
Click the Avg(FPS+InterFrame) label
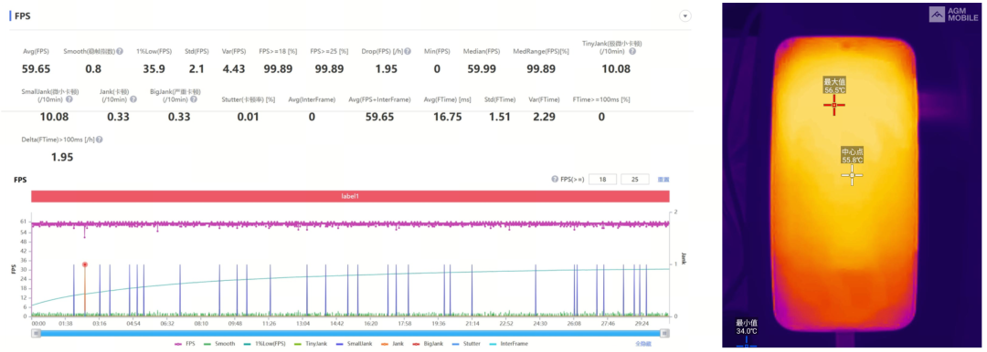click(379, 99)
